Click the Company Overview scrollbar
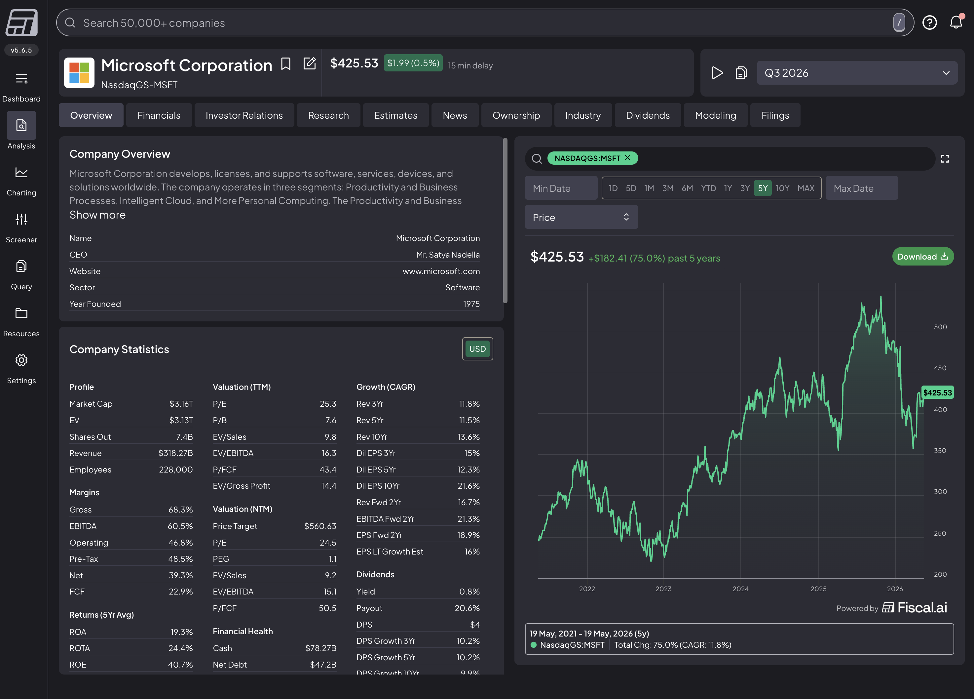The height and width of the screenshot is (699, 974). coord(505,221)
